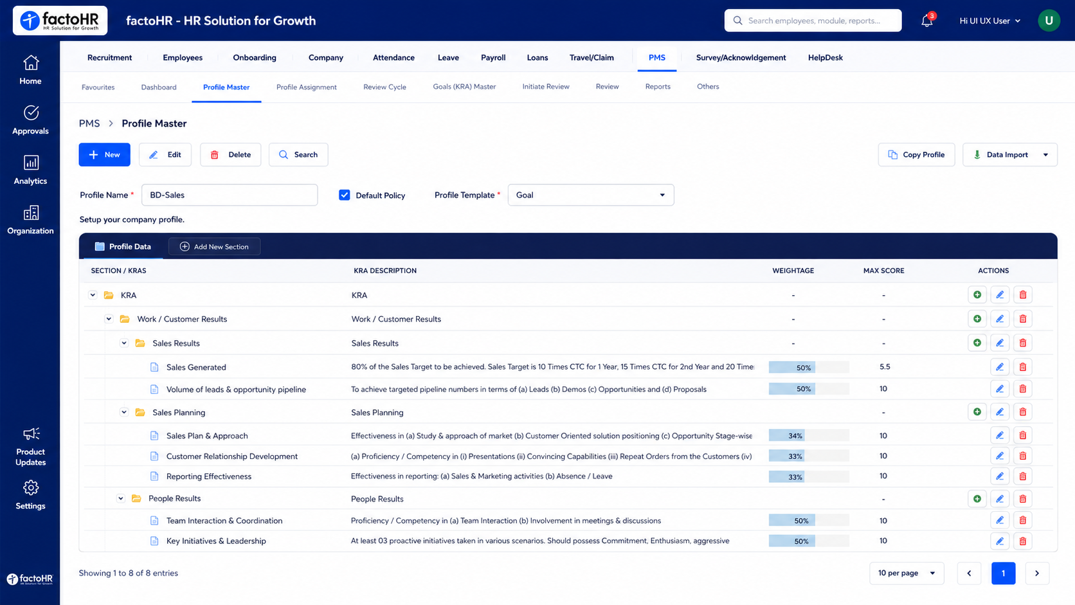
Task: Open the Reports sub-tab
Action: [x=658, y=86]
